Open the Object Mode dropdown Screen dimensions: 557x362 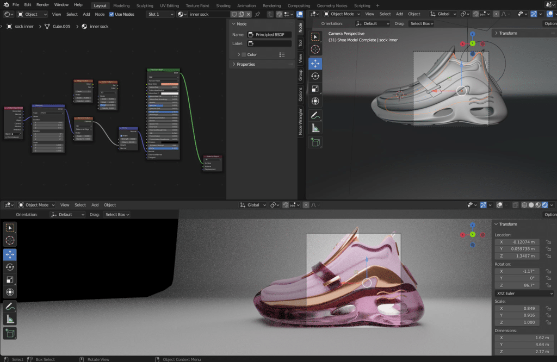coord(340,15)
